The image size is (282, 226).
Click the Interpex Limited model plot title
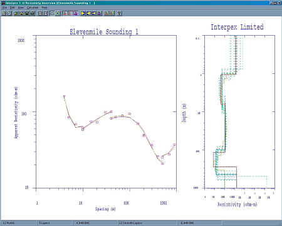click(237, 27)
